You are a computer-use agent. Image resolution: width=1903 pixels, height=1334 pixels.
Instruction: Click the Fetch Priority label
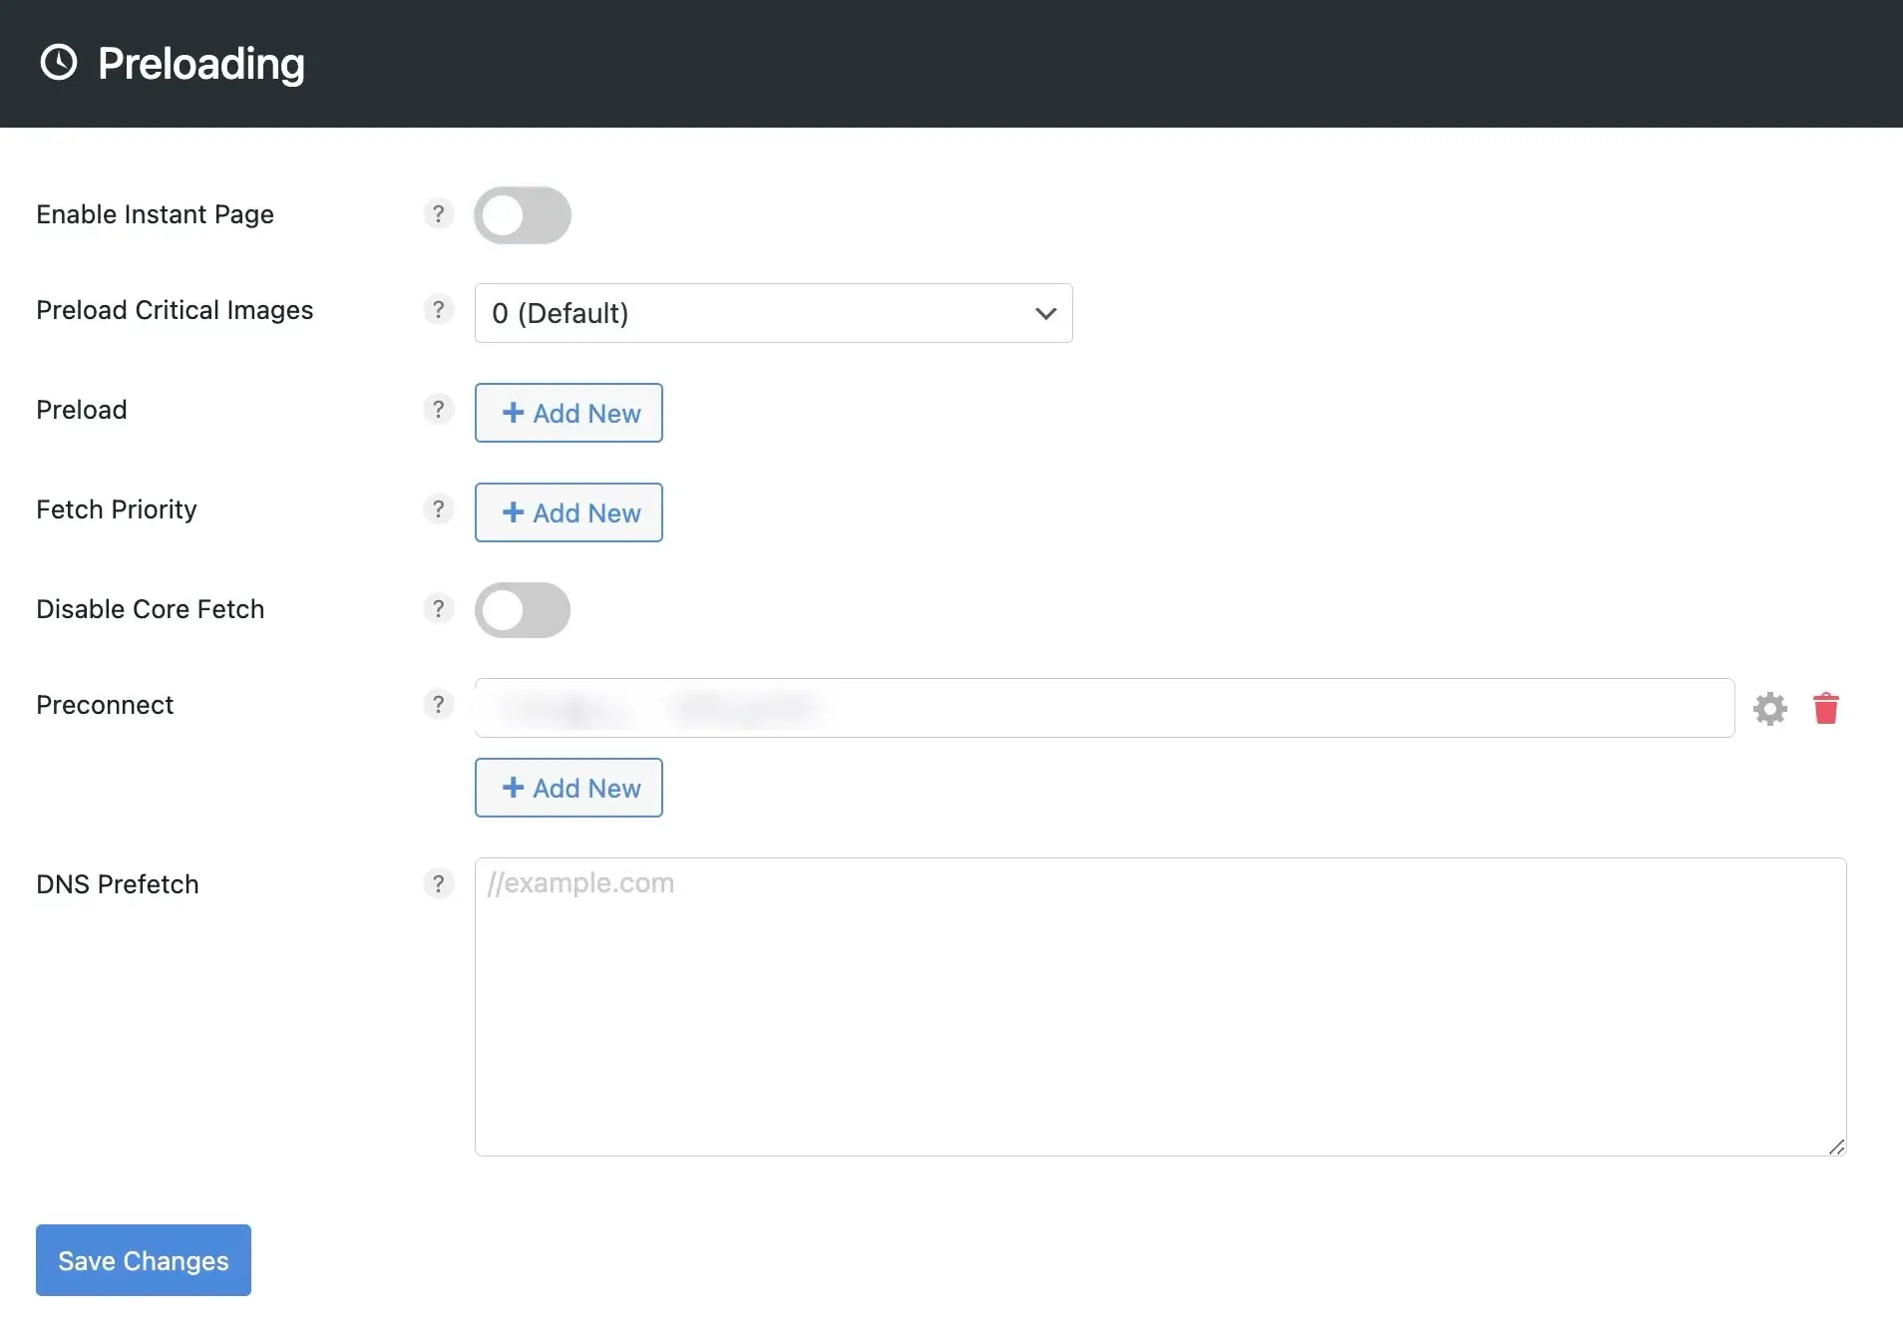[x=117, y=509]
